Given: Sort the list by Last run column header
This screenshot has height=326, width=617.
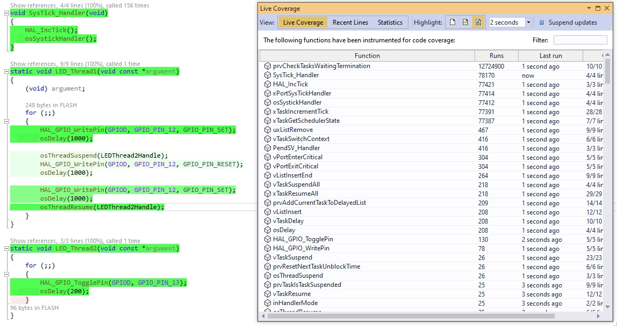Looking at the screenshot, I should [x=550, y=56].
